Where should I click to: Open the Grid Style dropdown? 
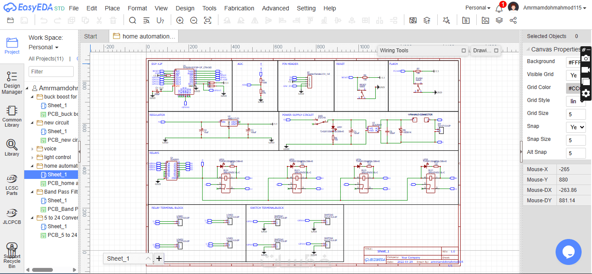click(576, 101)
